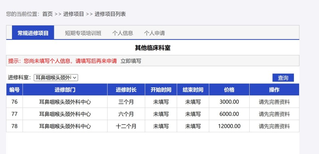Click 进修项目列表 in the breadcrumb
The height and width of the screenshot is (154, 319).
(x=110, y=14)
